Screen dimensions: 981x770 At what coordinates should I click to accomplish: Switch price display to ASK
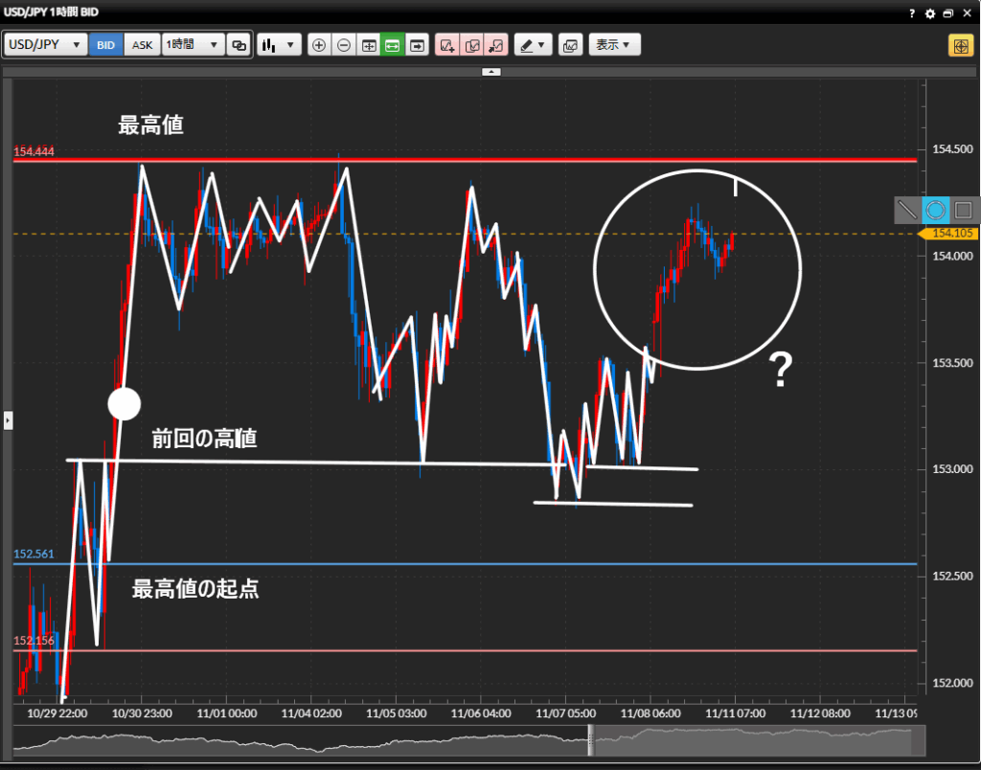142,45
